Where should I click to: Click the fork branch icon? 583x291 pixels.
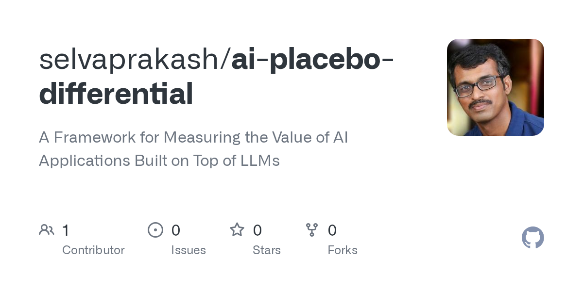312,230
